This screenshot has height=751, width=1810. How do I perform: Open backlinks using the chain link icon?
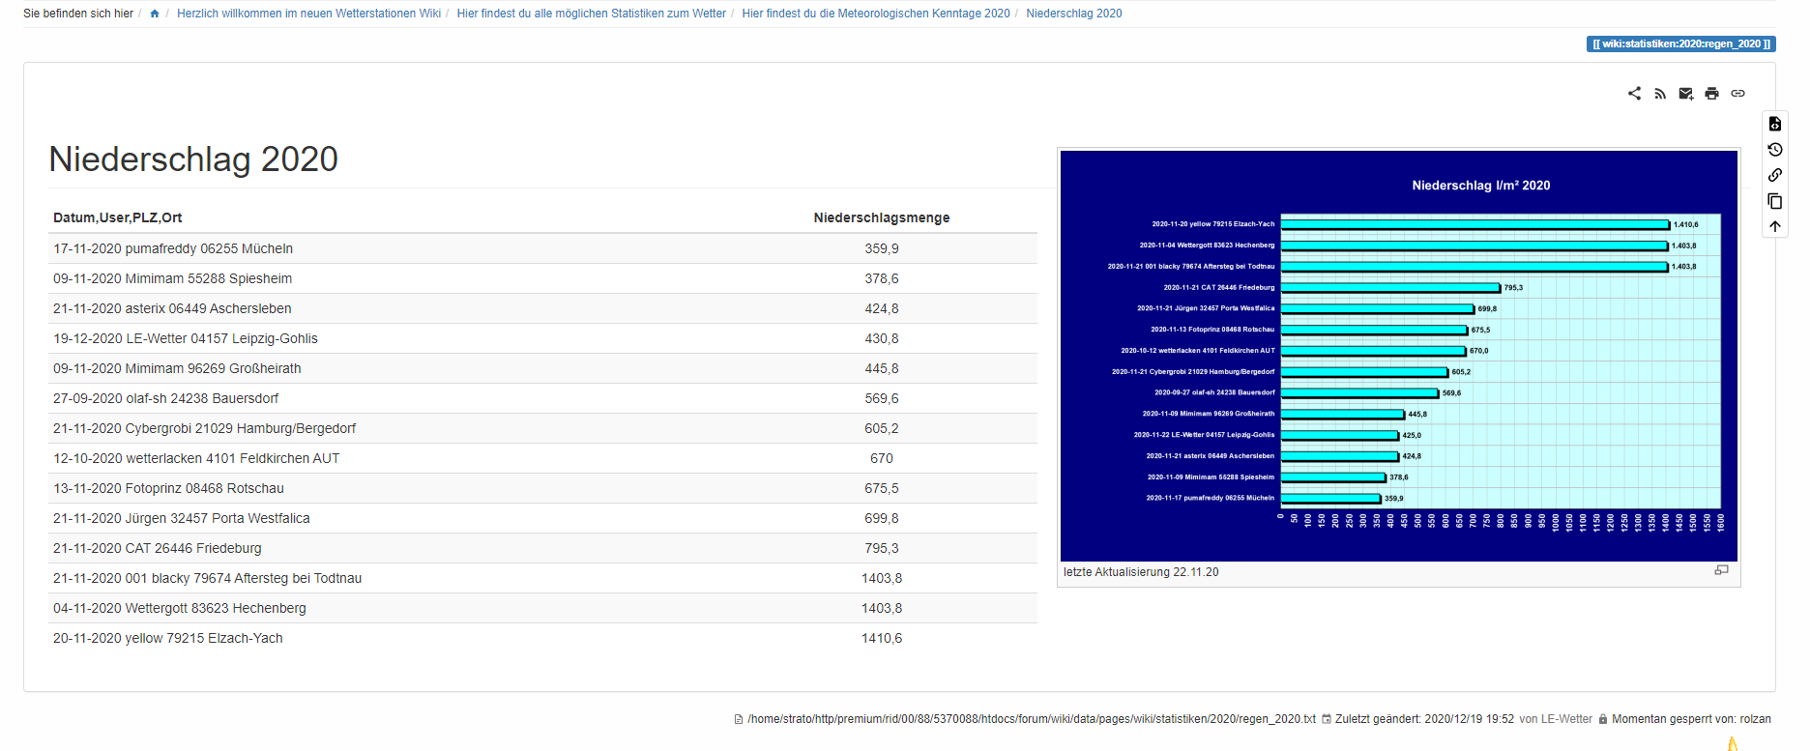[1775, 175]
